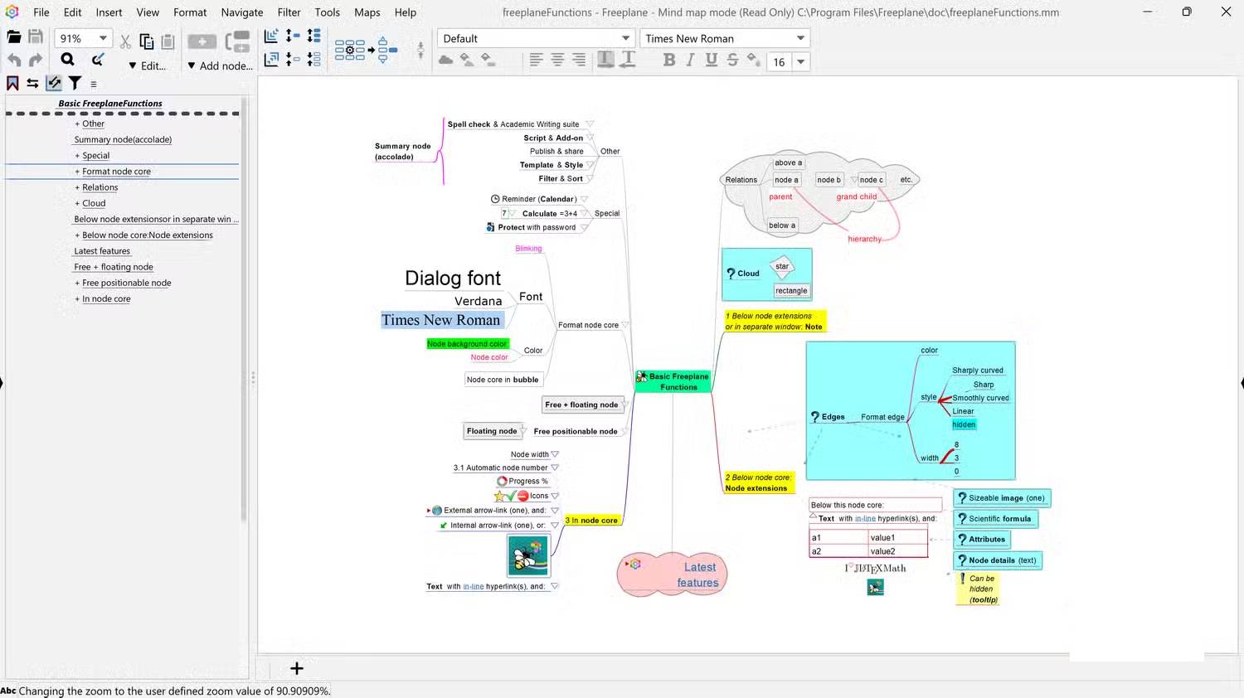
Task: Click the Add node... button
Action: click(x=220, y=65)
